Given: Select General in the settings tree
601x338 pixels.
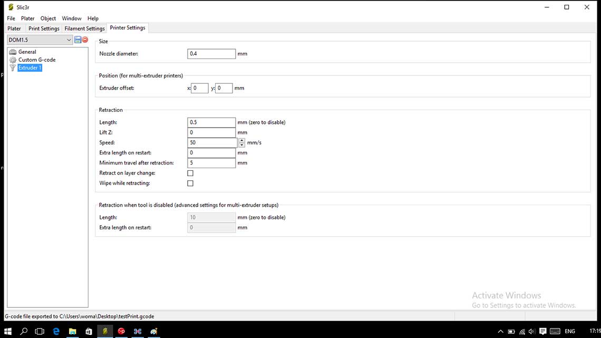Looking at the screenshot, I should [x=27, y=52].
